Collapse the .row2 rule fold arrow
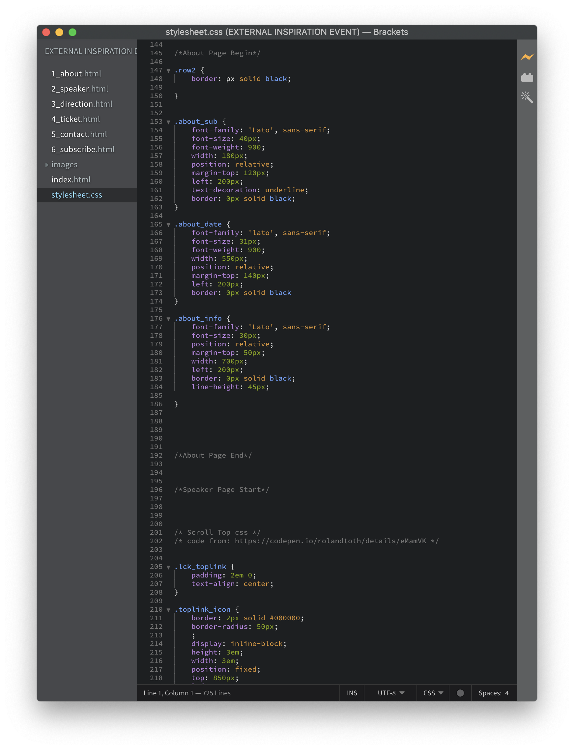This screenshot has height=750, width=574. tap(168, 71)
